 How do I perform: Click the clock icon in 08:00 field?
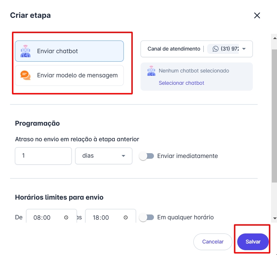pyautogui.click(x=66, y=217)
